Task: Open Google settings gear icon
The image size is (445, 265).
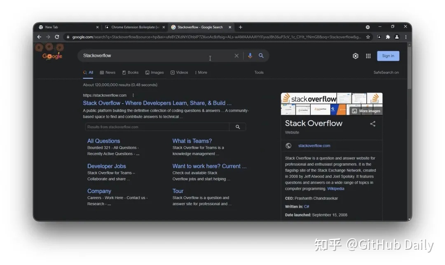Action: point(355,56)
